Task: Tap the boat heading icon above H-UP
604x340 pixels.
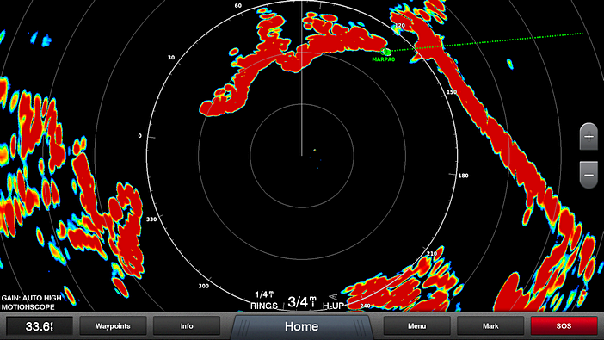Action: [x=334, y=296]
